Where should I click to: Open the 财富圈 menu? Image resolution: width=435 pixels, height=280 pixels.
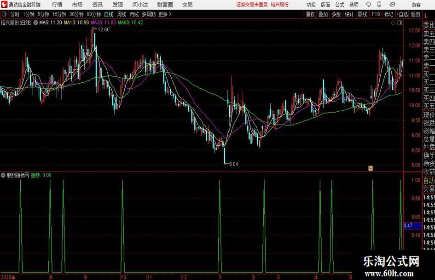165,5
